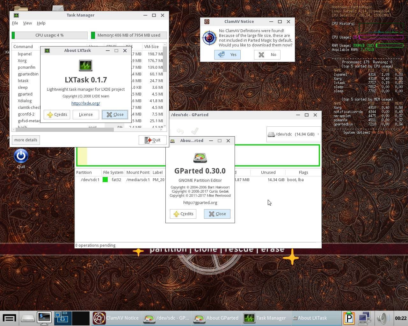Click GParted's apply all operations checkmark
The width and height of the screenshot is (408, 326).
(x=195, y=131)
